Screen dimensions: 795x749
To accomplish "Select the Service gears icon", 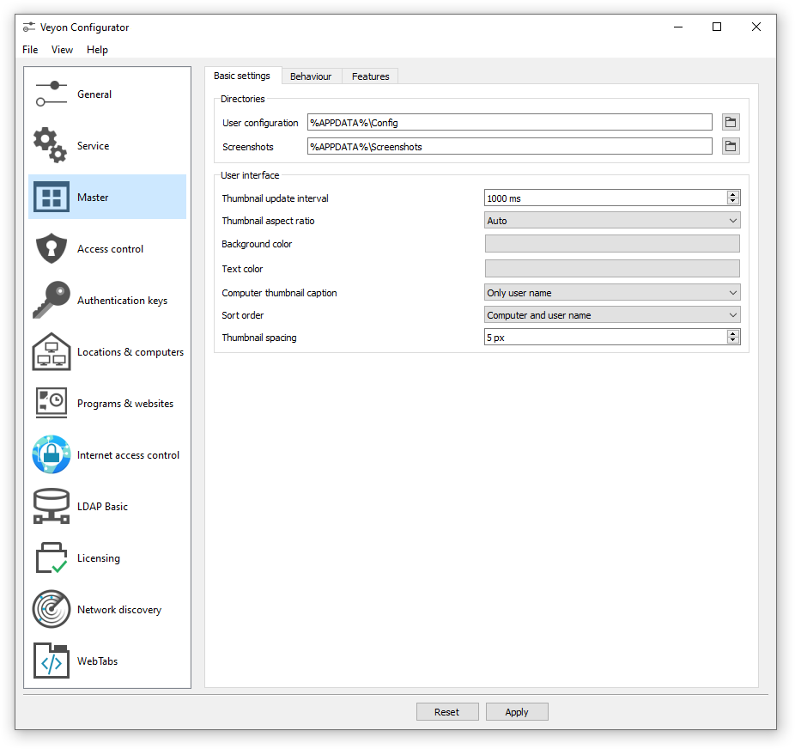I will click(51, 146).
